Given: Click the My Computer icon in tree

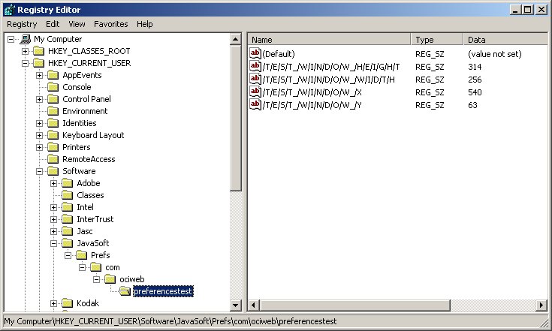Looking at the screenshot, I should (x=26, y=39).
